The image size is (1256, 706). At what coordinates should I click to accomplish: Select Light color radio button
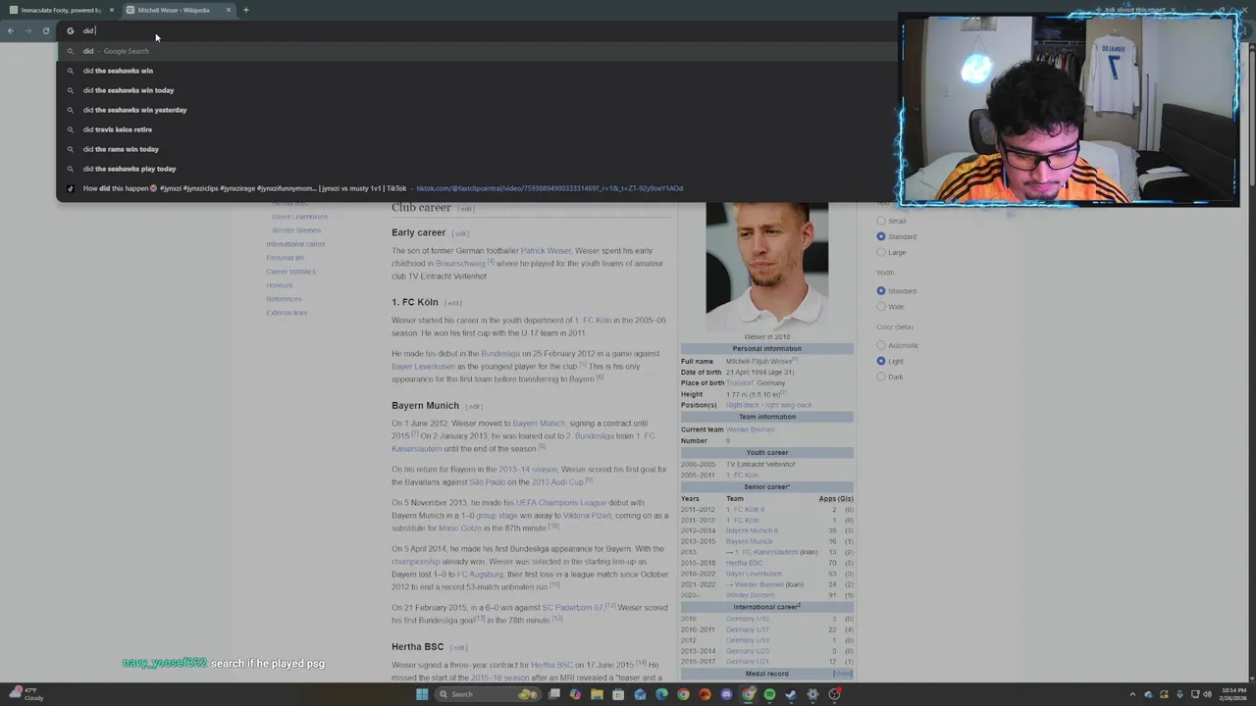pos(881,361)
